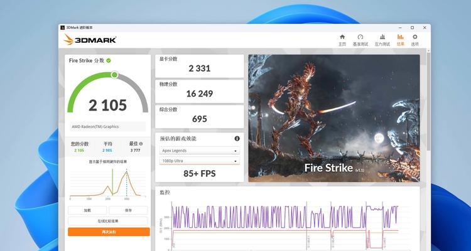Screen dimensions: 471x251
Task: Click the info icon beside 预估的游戏效能
Action: point(237,139)
